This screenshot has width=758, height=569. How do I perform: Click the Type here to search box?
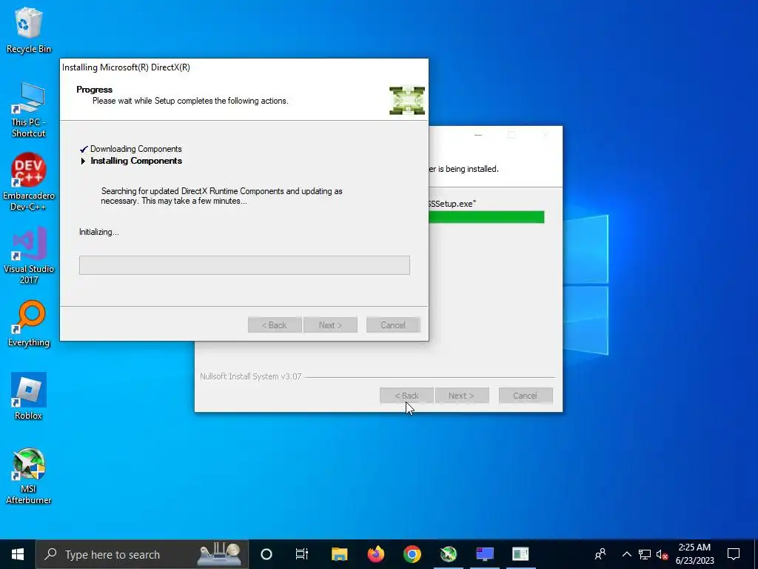coord(142,554)
